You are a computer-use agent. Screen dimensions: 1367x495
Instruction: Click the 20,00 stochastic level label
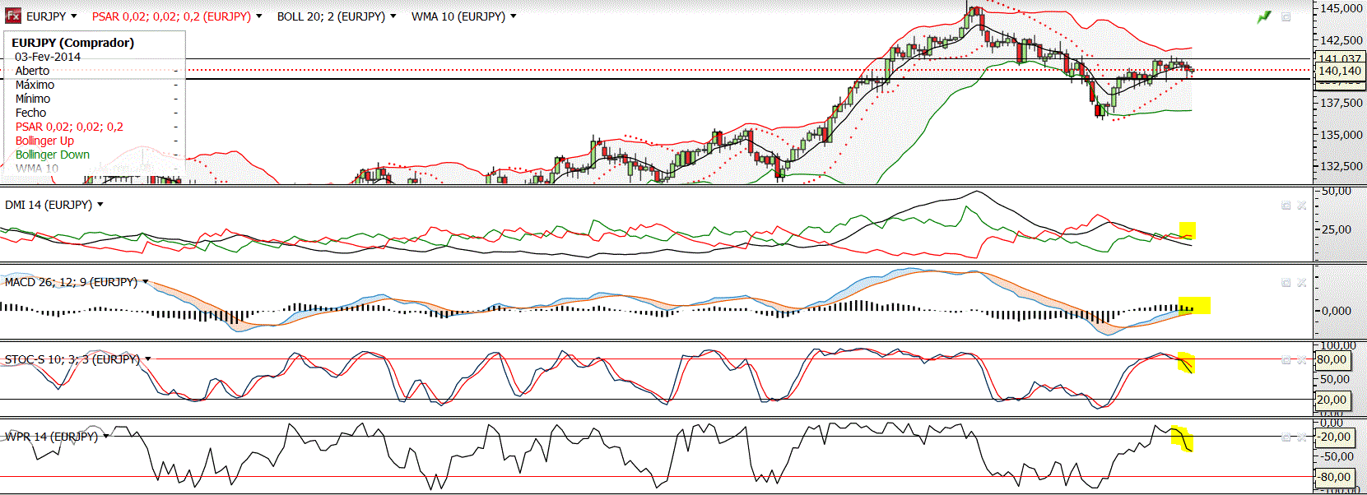pos(1332,400)
